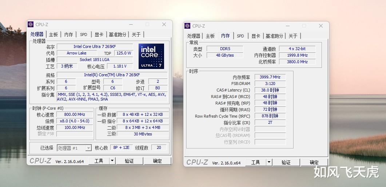Switch to 处理器 tab in left window

click(x=37, y=34)
